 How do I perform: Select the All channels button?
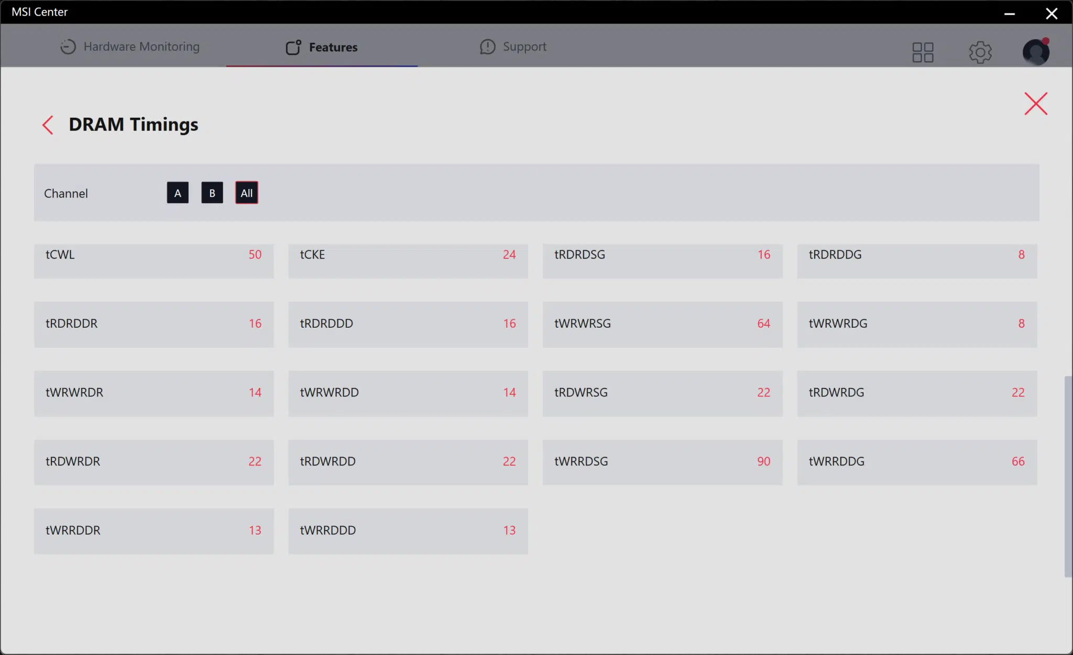247,193
